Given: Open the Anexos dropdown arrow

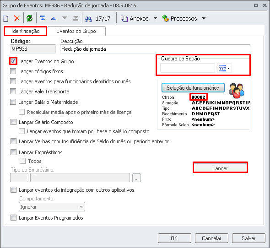Looking at the screenshot, I should [155, 18].
